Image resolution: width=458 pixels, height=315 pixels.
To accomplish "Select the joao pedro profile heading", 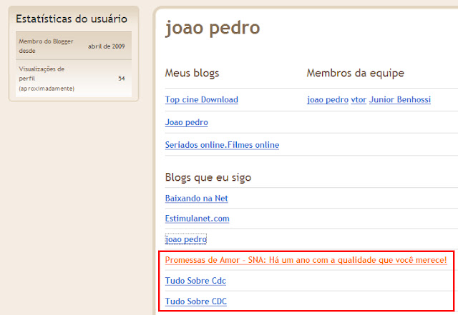I will click(x=213, y=28).
